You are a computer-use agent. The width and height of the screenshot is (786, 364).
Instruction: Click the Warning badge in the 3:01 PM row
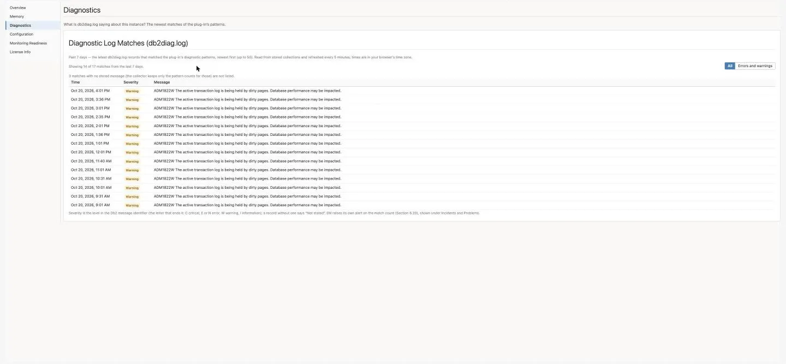coord(132,109)
